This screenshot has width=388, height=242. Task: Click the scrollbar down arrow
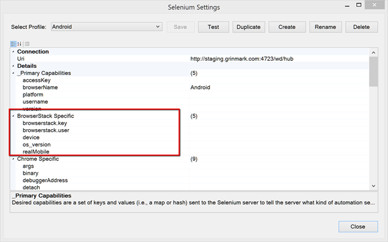pos(374,186)
